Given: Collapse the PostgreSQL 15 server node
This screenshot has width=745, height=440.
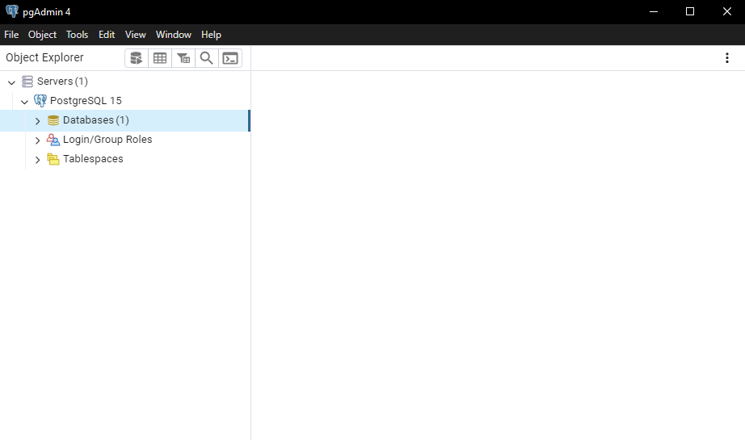Looking at the screenshot, I should click(x=24, y=102).
